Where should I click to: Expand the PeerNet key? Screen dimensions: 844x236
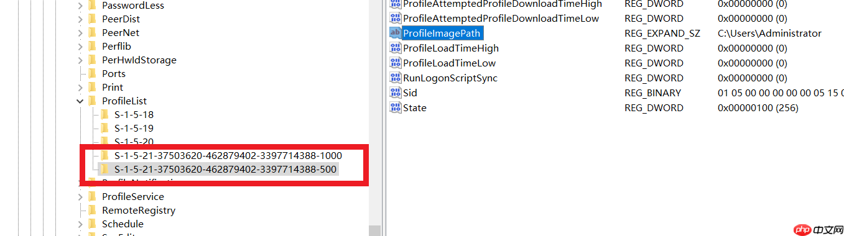80,32
